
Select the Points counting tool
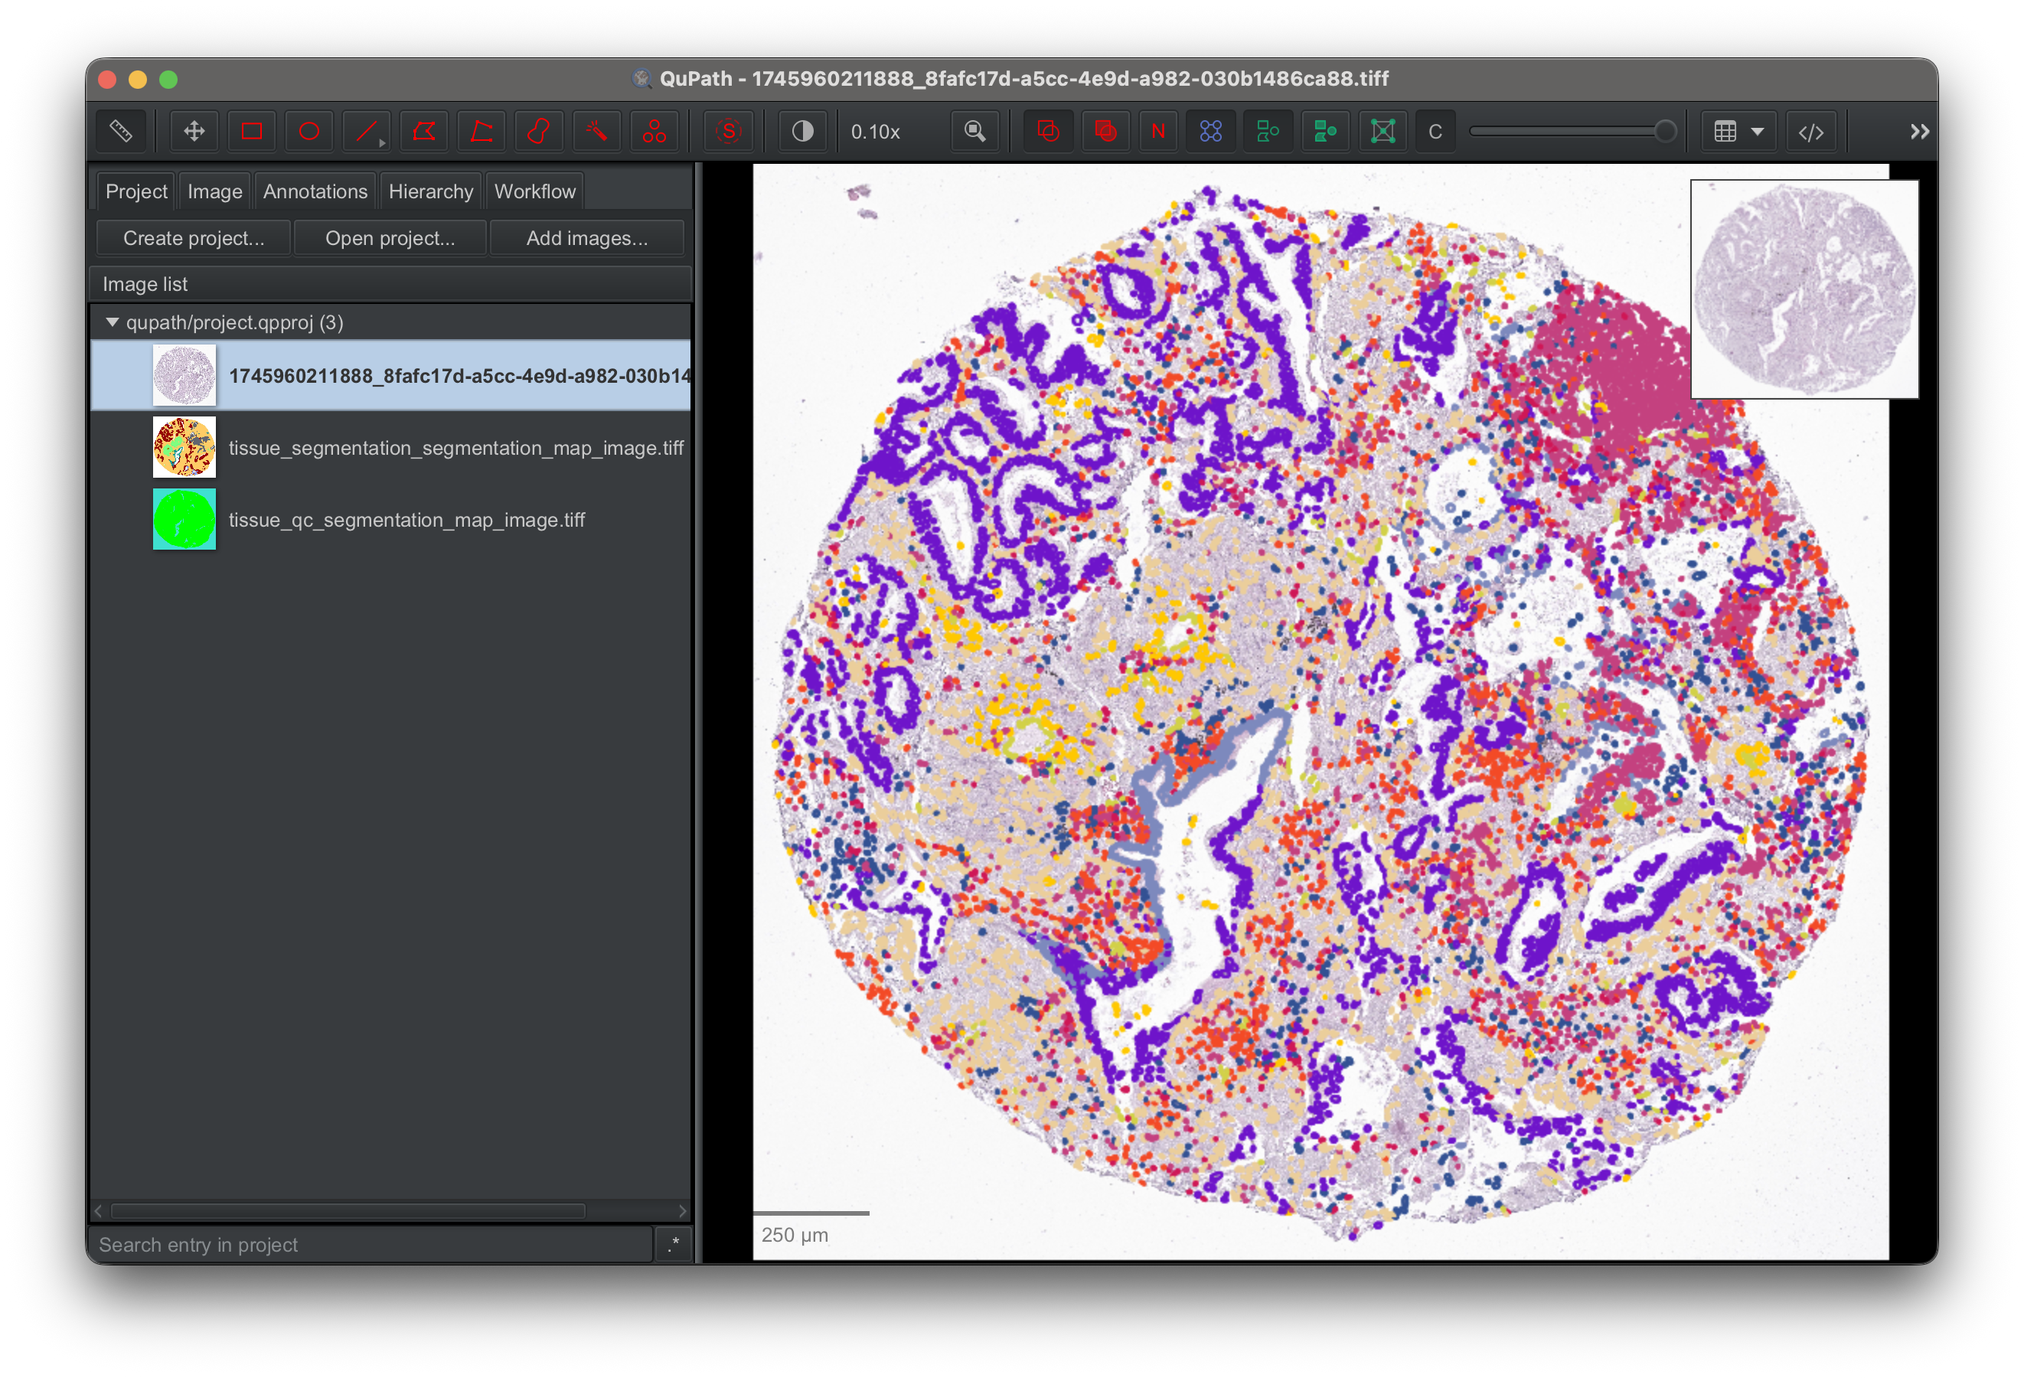click(x=654, y=132)
